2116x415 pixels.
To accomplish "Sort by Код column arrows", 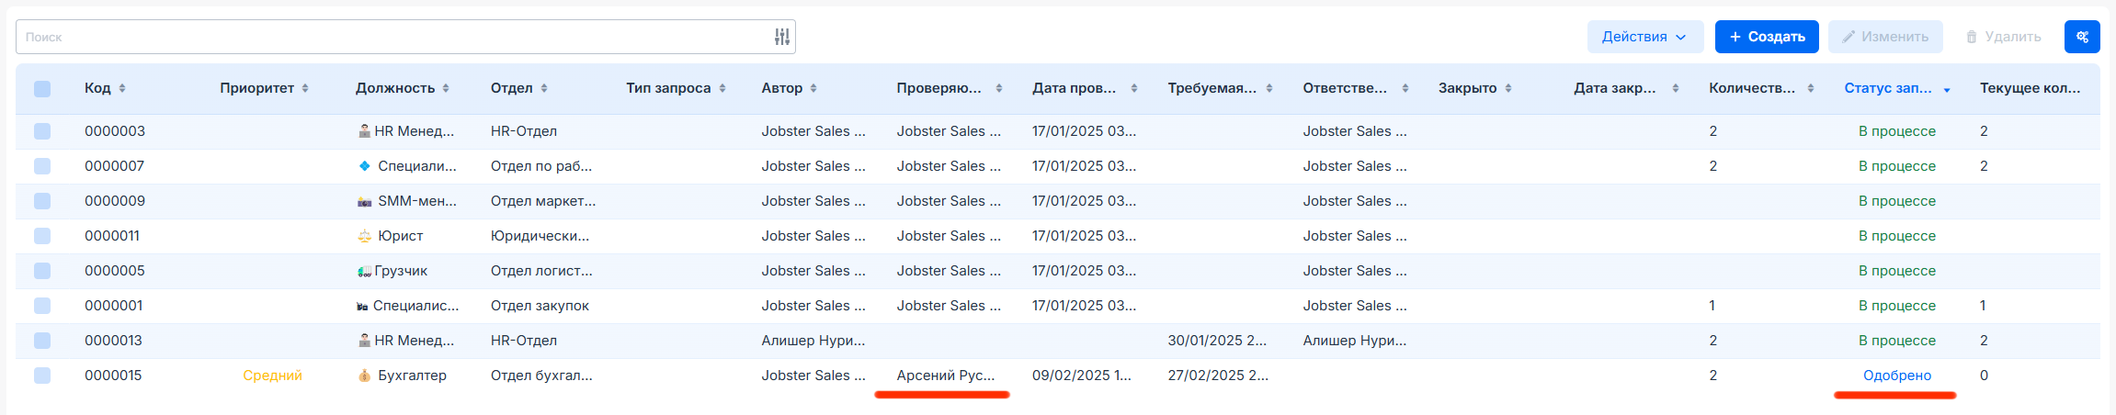I will (x=122, y=88).
